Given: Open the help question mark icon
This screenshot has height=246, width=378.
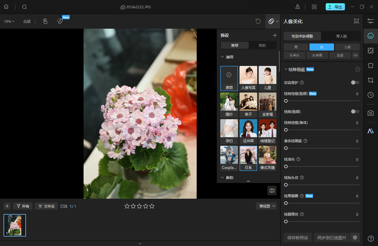Looking at the screenshot, I should [x=371, y=239].
